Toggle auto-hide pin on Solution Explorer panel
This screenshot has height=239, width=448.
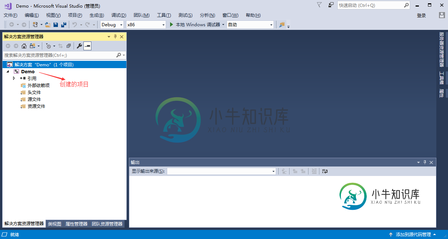click(x=115, y=37)
